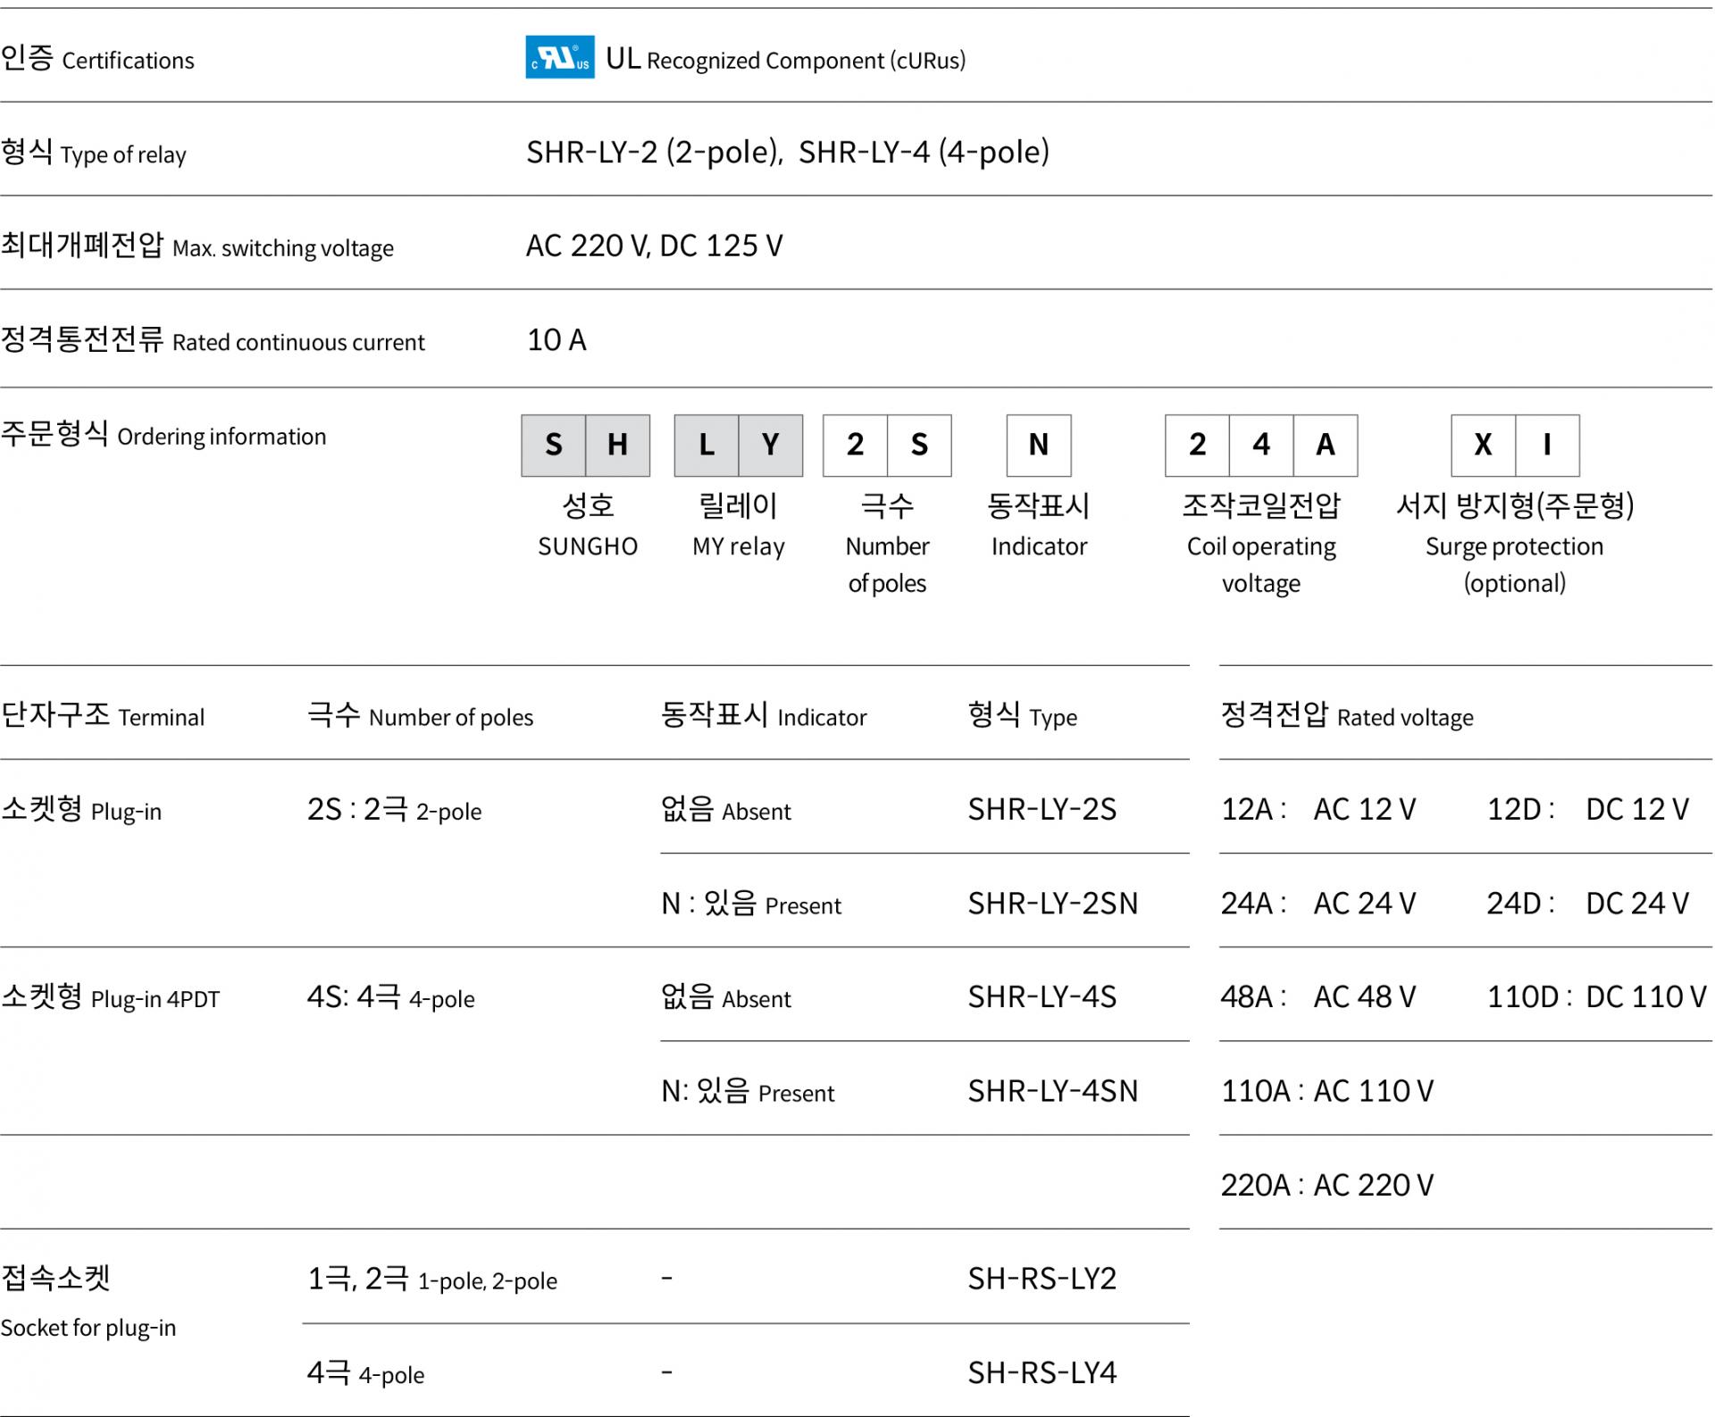Click the '2S : 2극 2-pole' cell
The image size is (1715, 1417).
point(394,810)
